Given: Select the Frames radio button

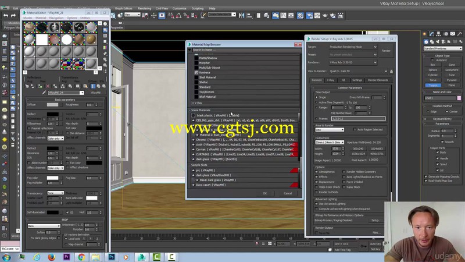Looking at the screenshot, I should (316, 119).
